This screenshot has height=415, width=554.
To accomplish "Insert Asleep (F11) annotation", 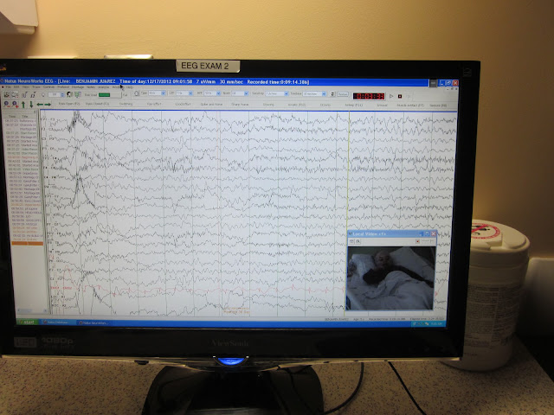I will [x=354, y=105].
